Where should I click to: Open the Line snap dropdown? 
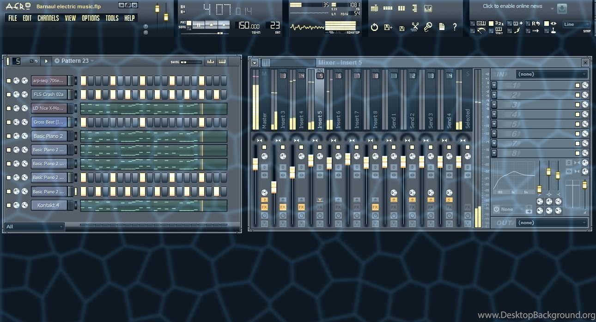coord(576,24)
